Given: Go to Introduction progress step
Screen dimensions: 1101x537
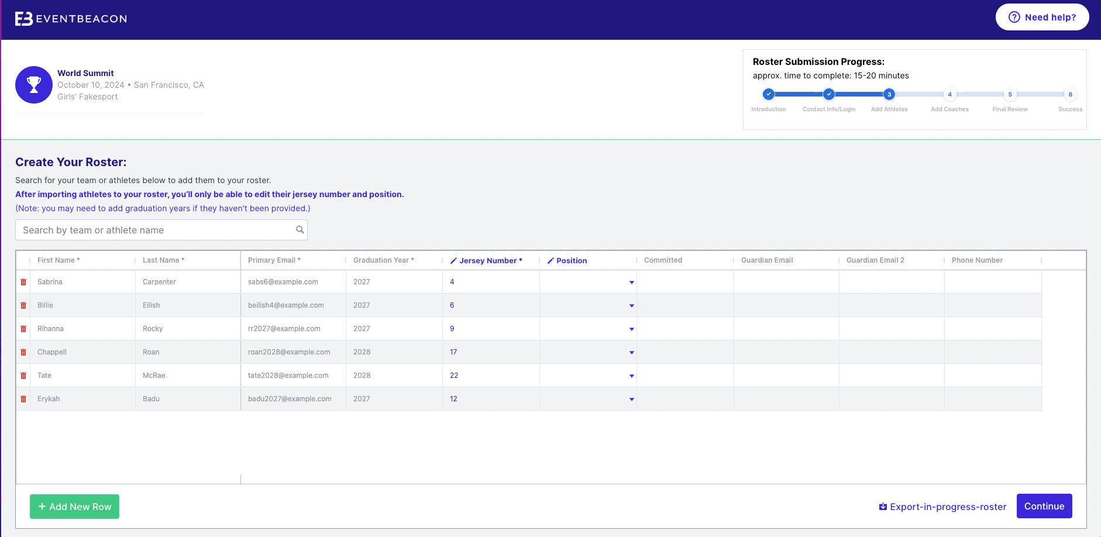Looking at the screenshot, I should point(769,94).
